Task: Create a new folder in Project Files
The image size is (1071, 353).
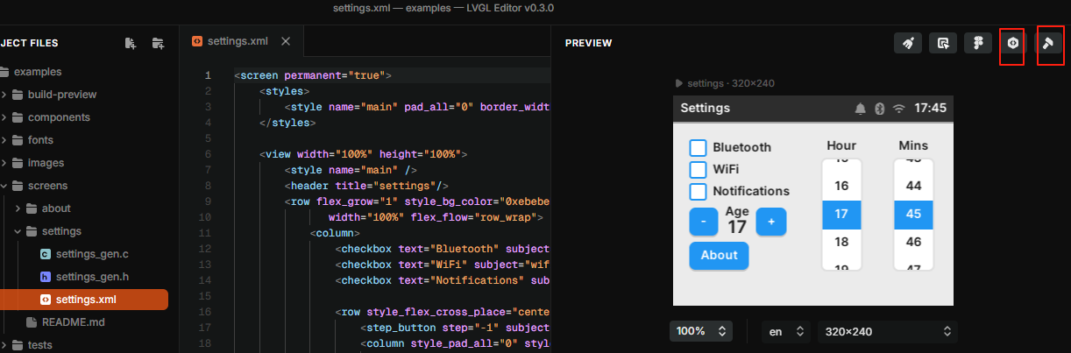Action: [x=158, y=42]
